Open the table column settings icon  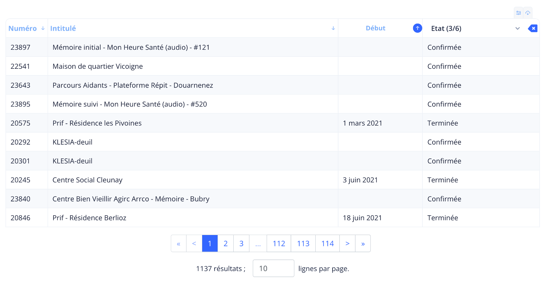click(518, 13)
